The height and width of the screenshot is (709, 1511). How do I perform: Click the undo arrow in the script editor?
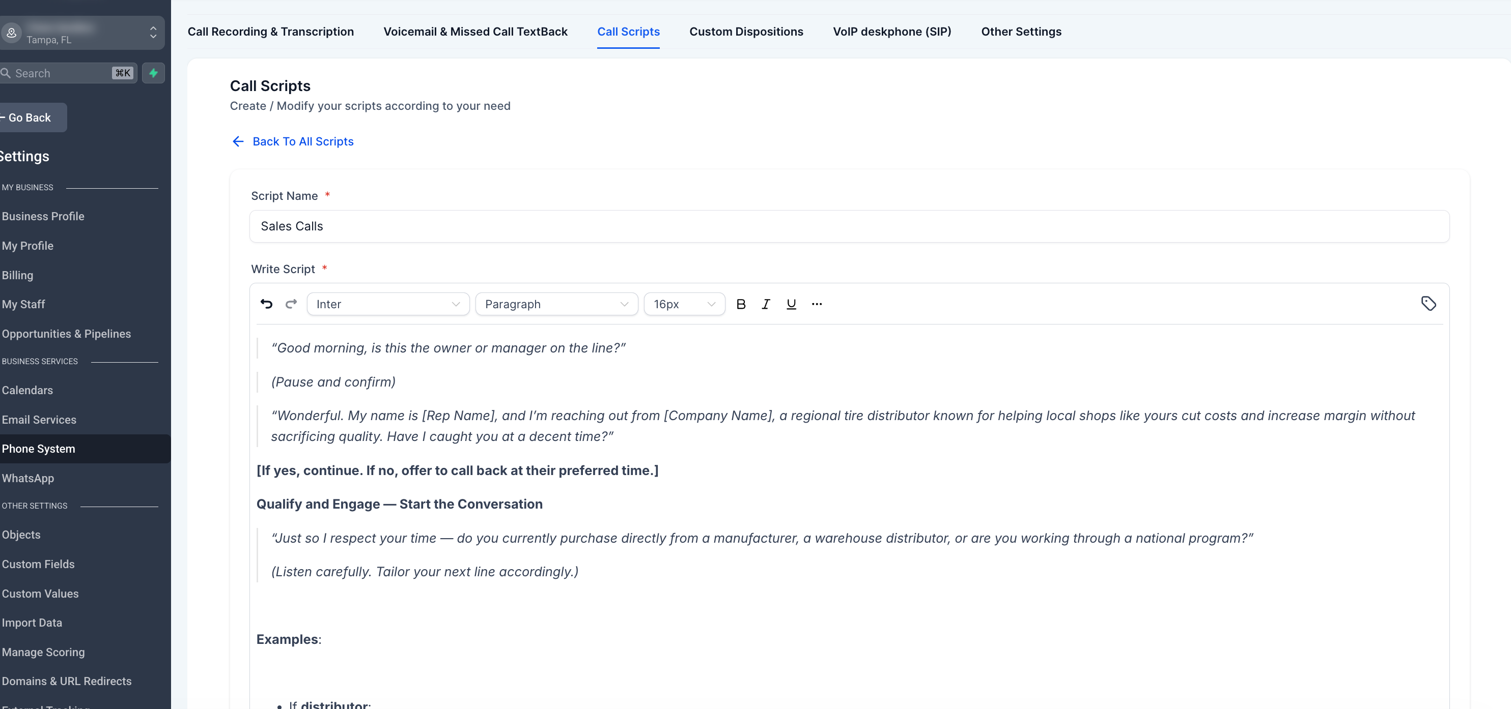point(266,304)
